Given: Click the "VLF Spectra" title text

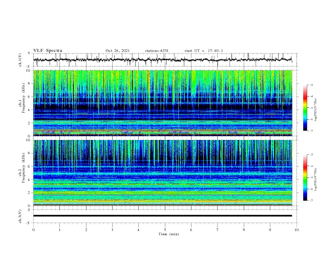Looking at the screenshot, I should tap(48, 51).
